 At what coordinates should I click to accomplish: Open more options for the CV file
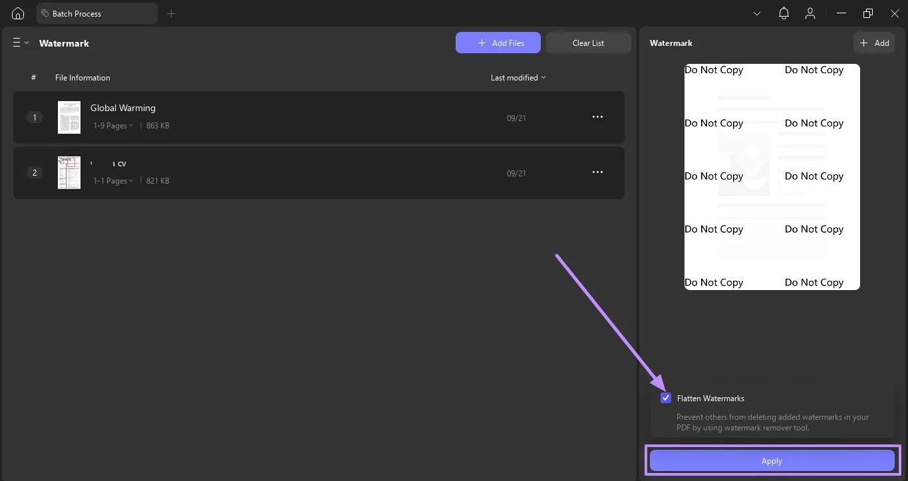597,172
